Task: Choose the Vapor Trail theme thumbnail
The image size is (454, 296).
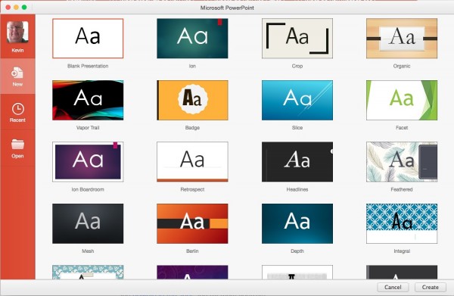Action: [x=88, y=100]
